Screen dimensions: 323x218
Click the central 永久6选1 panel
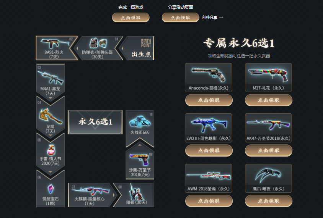95,122
